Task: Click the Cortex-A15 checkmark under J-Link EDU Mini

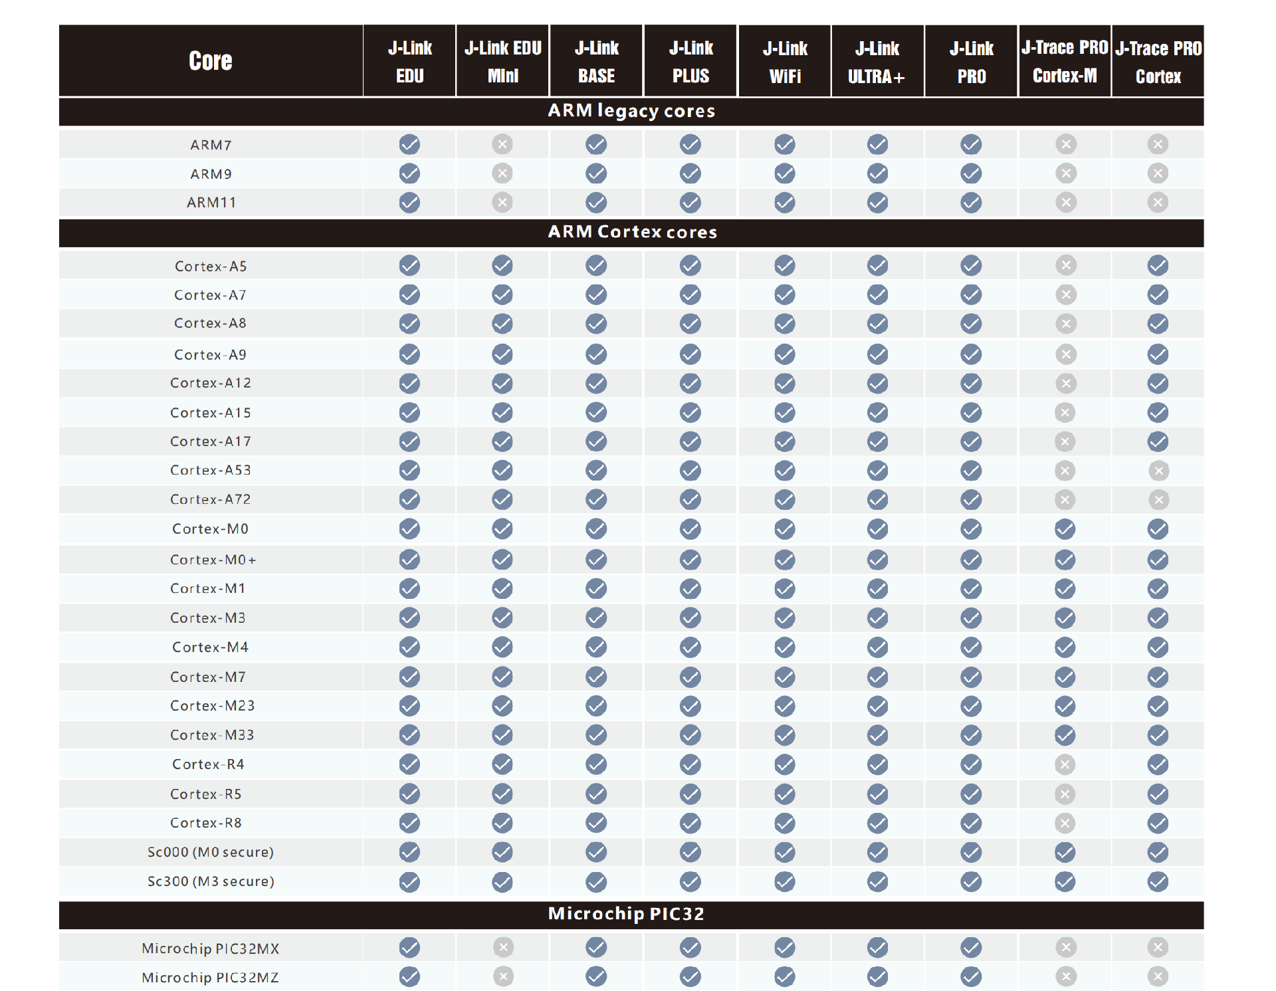Action: [x=502, y=413]
